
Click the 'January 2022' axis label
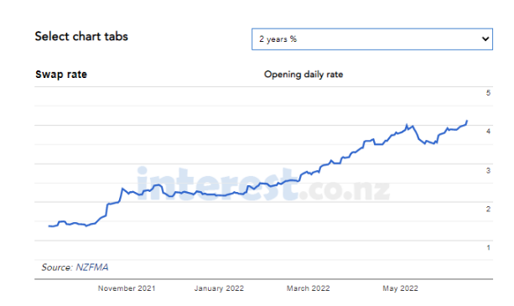[x=219, y=288]
